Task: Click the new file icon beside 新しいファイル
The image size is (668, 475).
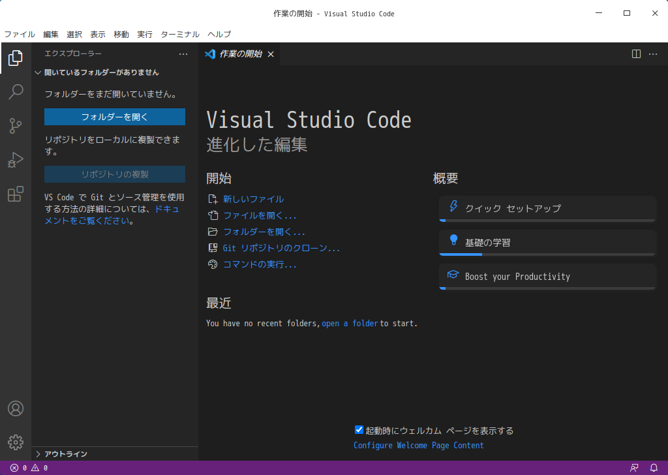Action: click(213, 199)
